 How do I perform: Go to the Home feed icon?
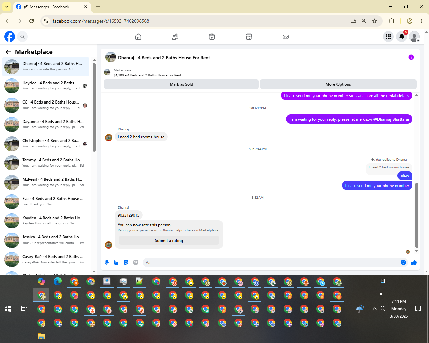pos(138,37)
